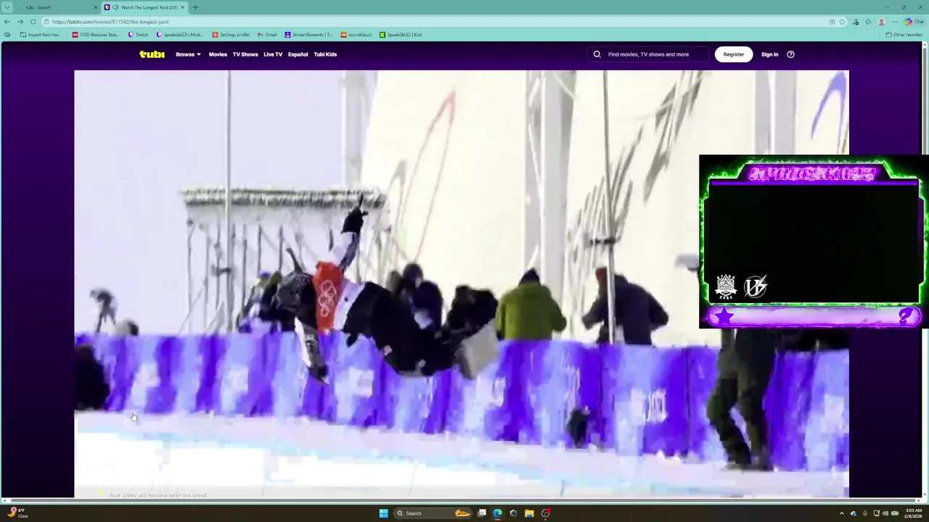Open the soundcloud bookmark
This screenshot has height=522, width=929.
pyautogui.click(x=356, y=35)
